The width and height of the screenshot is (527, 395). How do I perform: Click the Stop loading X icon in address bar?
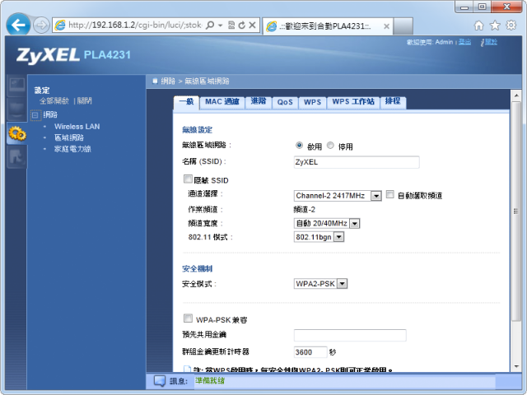pyautogui.click(x=253, y=26)
